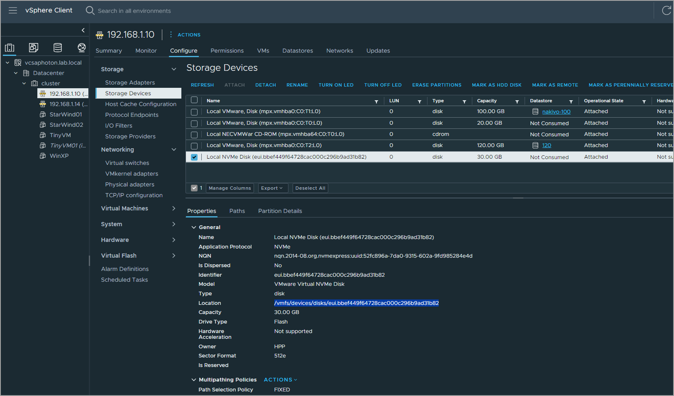
Task: Expand the Hardware section
Action: pyautogui.click(x=174, y=240)
